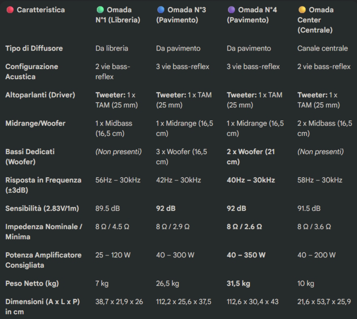Click the red circle beside Caratteristica

(x=10, y=10)
